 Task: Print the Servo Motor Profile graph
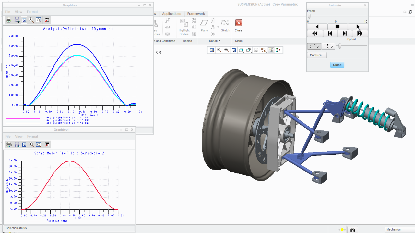pos(9,145)
